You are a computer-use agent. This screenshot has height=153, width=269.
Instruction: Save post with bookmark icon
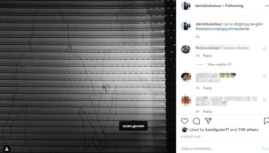(x=266, y=121)
